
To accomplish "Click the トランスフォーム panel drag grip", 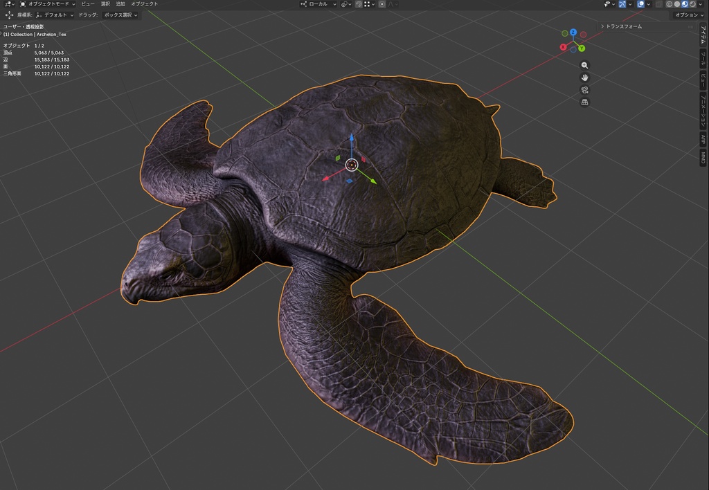I will [x=690, y=27].
